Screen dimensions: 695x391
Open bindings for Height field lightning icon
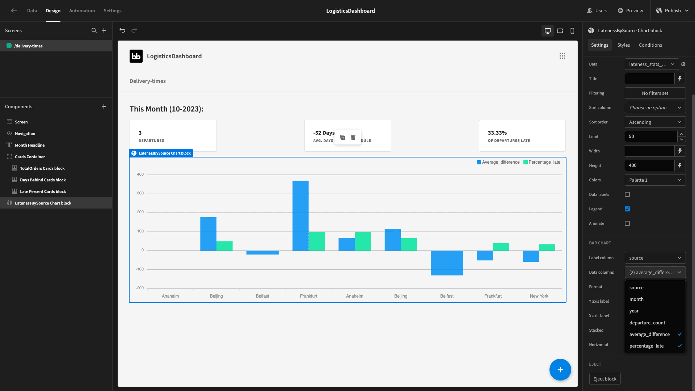click(x=680, y=165)
